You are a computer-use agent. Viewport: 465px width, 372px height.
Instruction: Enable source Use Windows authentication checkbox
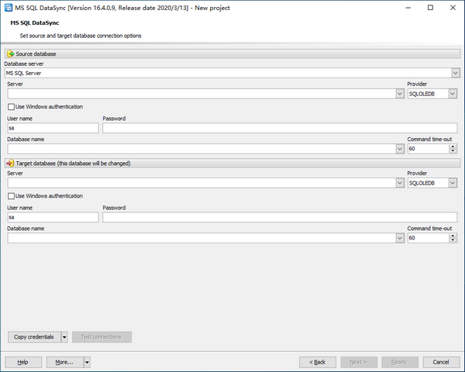pos(11,107)
